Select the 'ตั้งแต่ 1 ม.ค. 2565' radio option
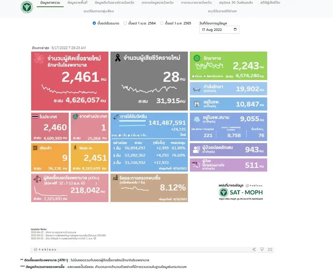333x271 pixels. [162, 23]
